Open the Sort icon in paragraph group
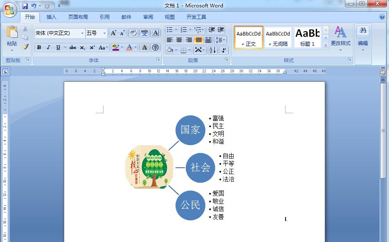This screenshot has width=389, height=242. point(212,50)
